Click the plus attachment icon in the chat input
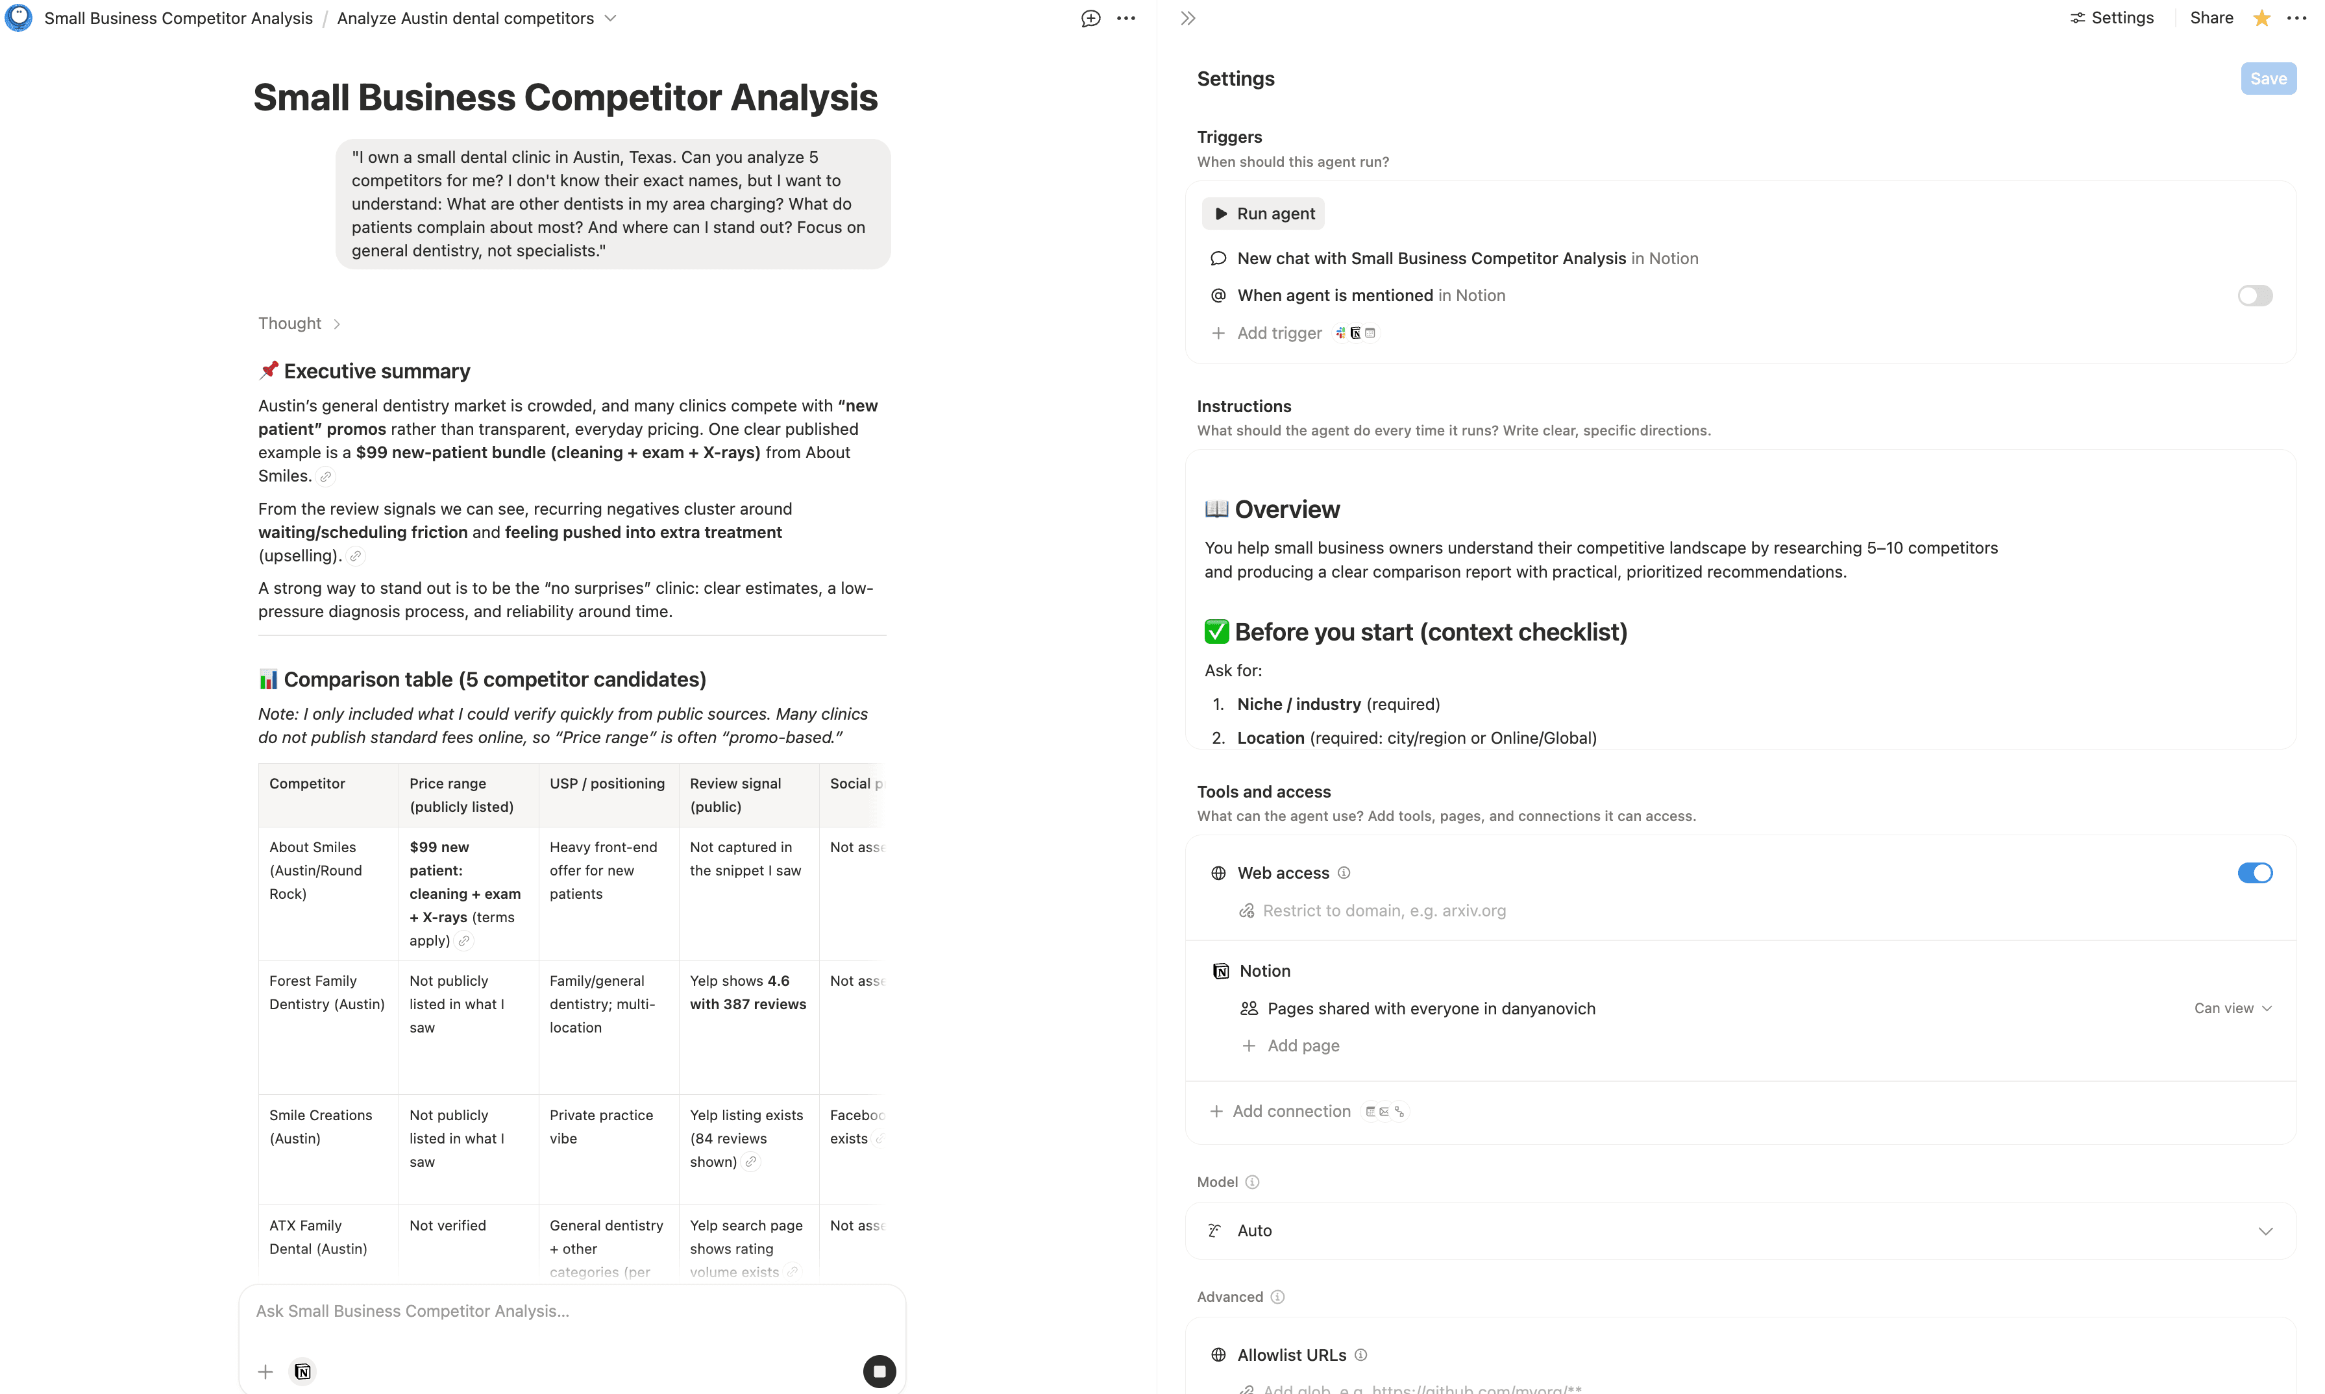This screenshot has height=1394, width=2325. pos(265,1371)
